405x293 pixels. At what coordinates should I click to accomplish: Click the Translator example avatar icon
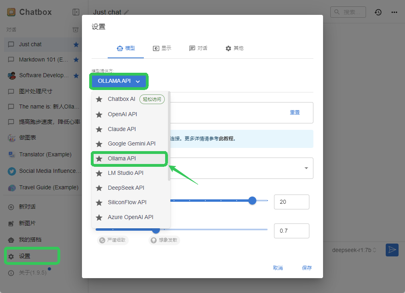(x=12, y=154)
